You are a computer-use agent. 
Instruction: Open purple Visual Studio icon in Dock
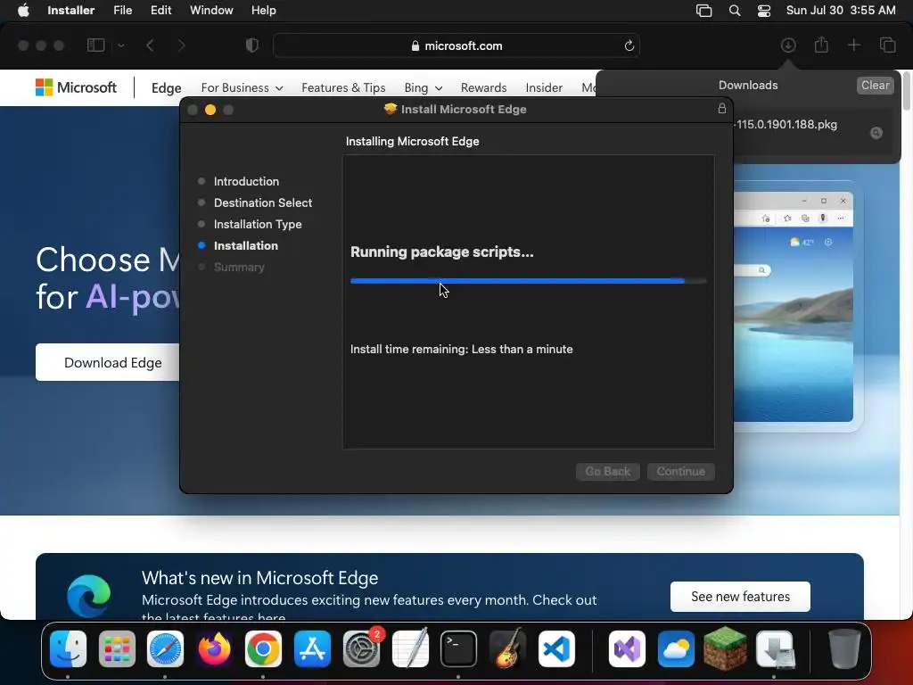(x=627, y=648)
